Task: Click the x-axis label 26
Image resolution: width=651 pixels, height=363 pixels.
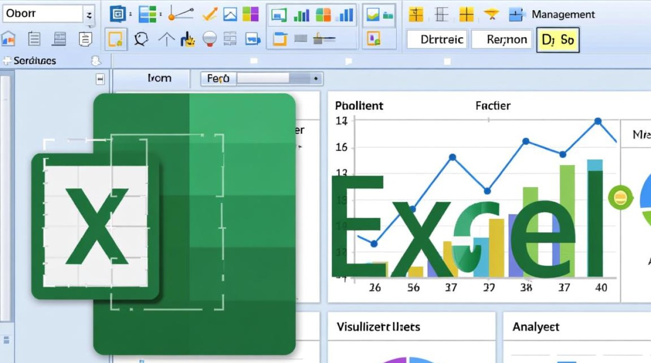Action: [374, 287]
